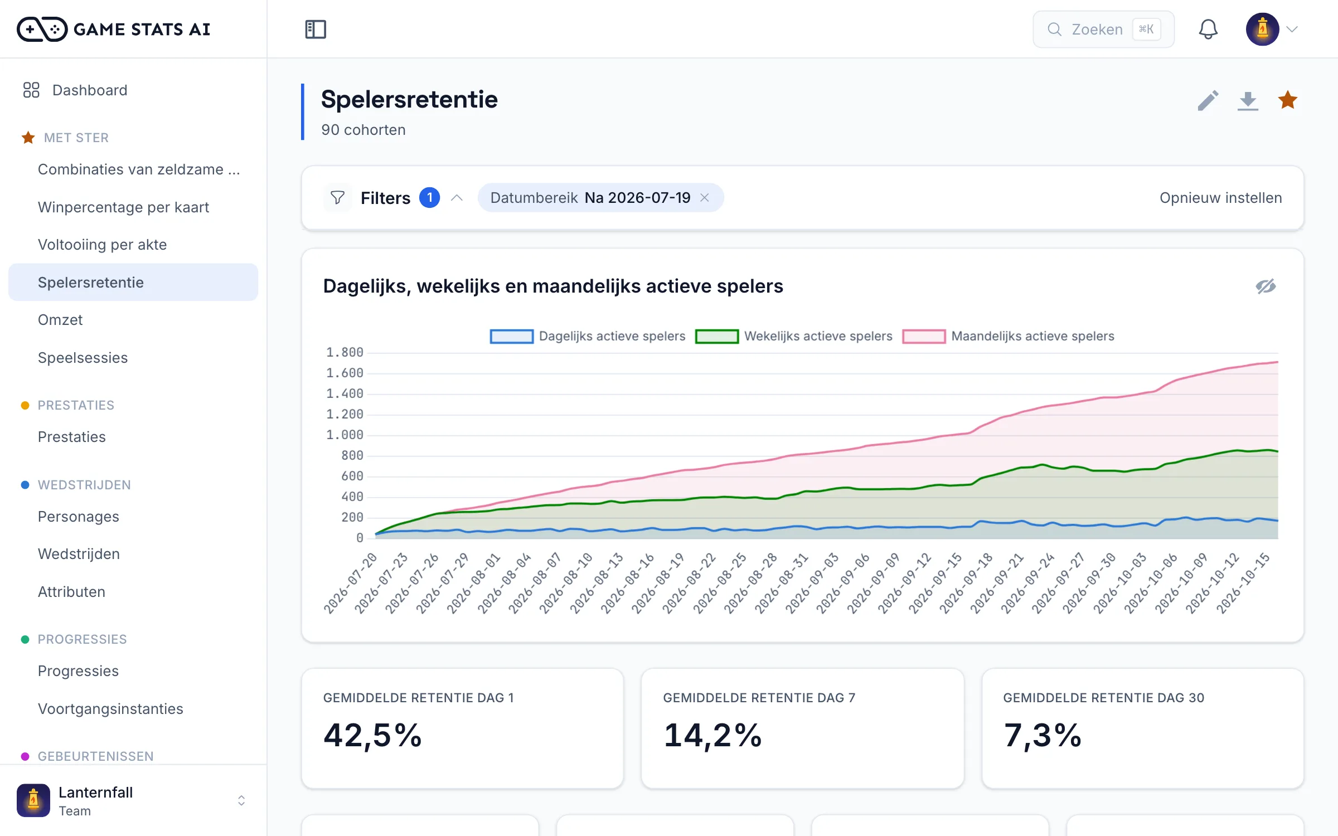Click the Zoeken search field
The width and height of the screenshot is (1338, 836).
tap(1103, 29)
